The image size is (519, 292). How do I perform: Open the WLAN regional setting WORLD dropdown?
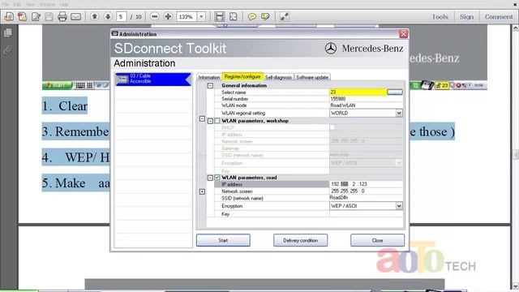(399, 113)
